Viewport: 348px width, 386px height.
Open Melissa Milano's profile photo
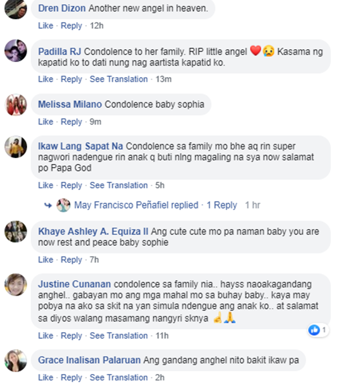coord(16,105)
